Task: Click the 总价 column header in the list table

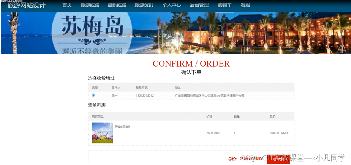Action: click(x=272, y=117)
